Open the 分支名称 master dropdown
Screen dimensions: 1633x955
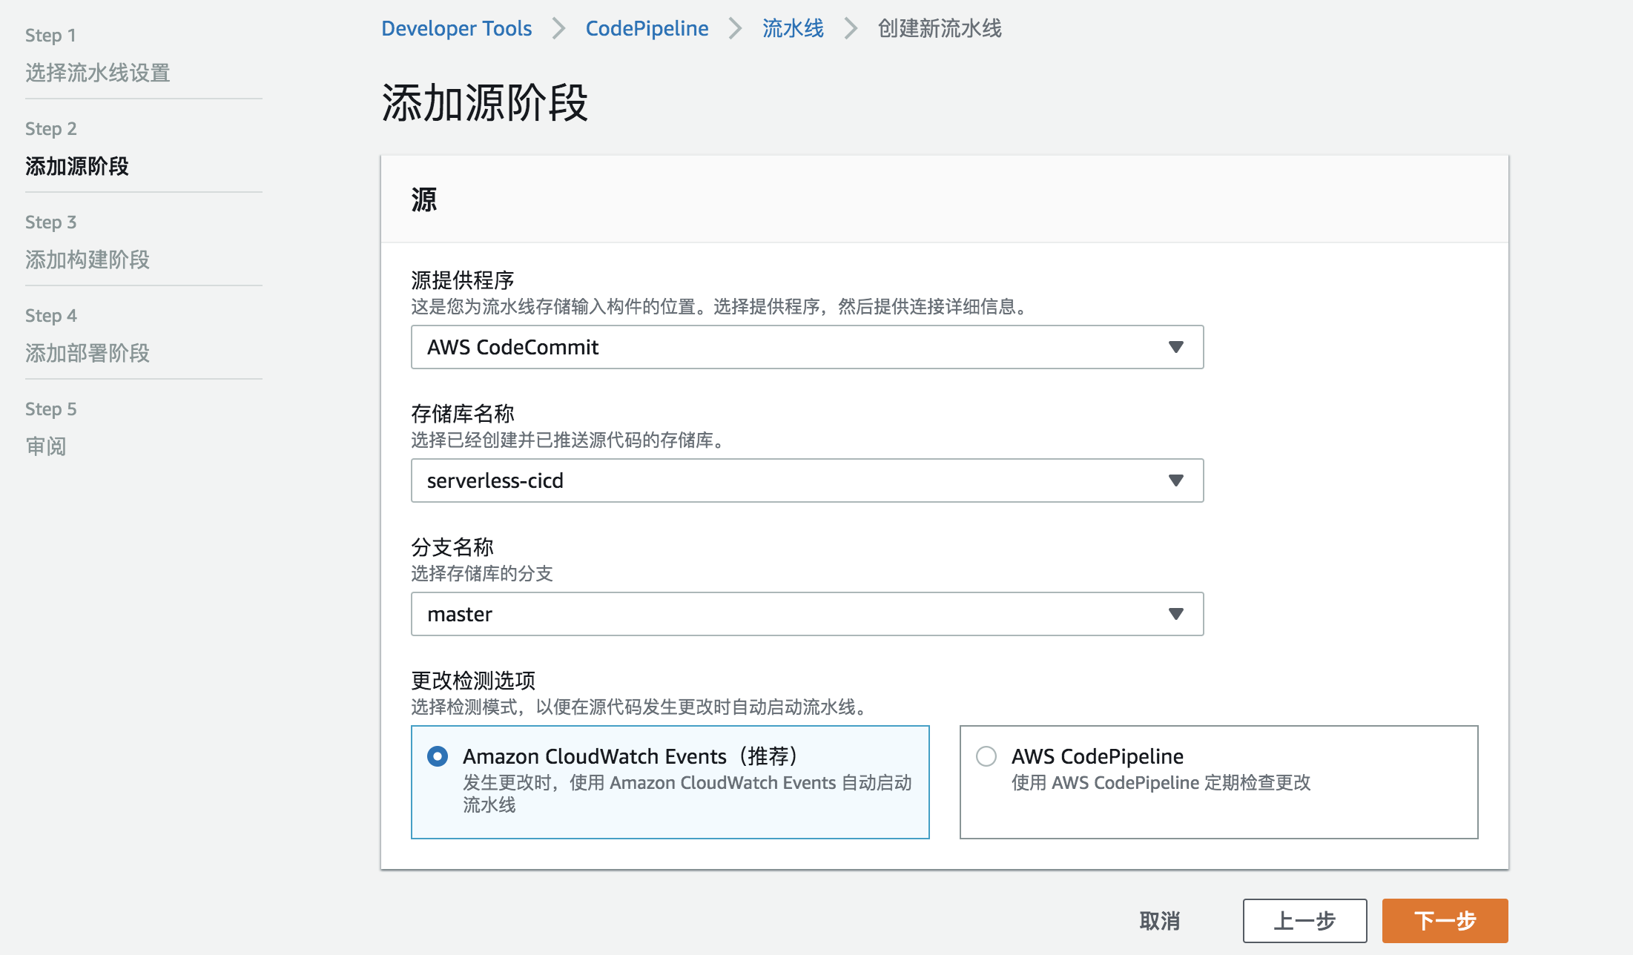click(807, 614)
